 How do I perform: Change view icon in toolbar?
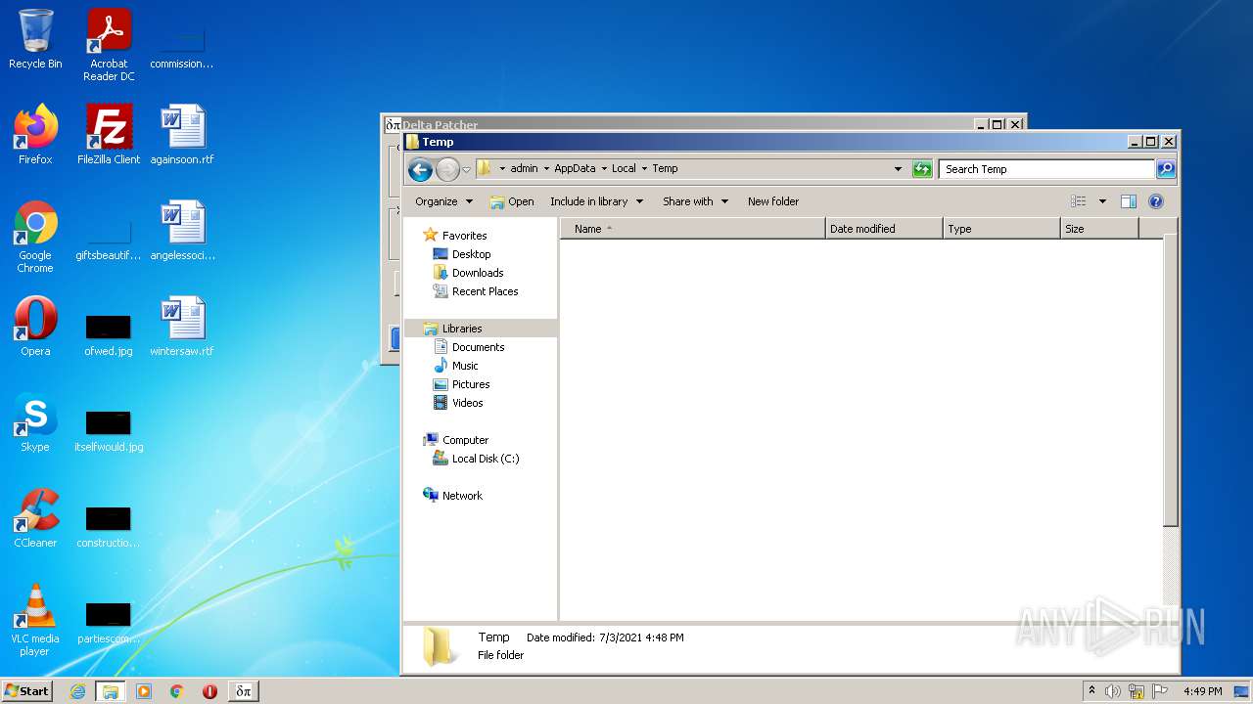click(x=1079, y=201)
